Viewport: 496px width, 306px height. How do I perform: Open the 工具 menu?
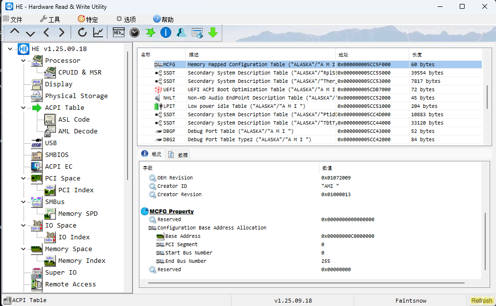(50, 19)
